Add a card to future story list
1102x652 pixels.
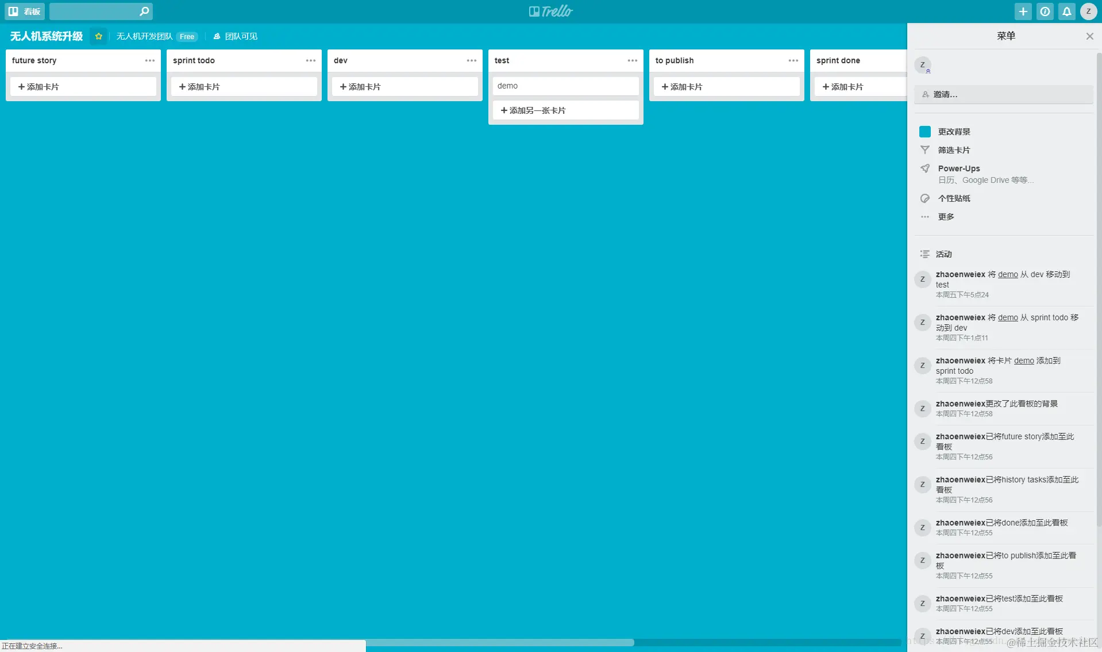tap(83, 87)
